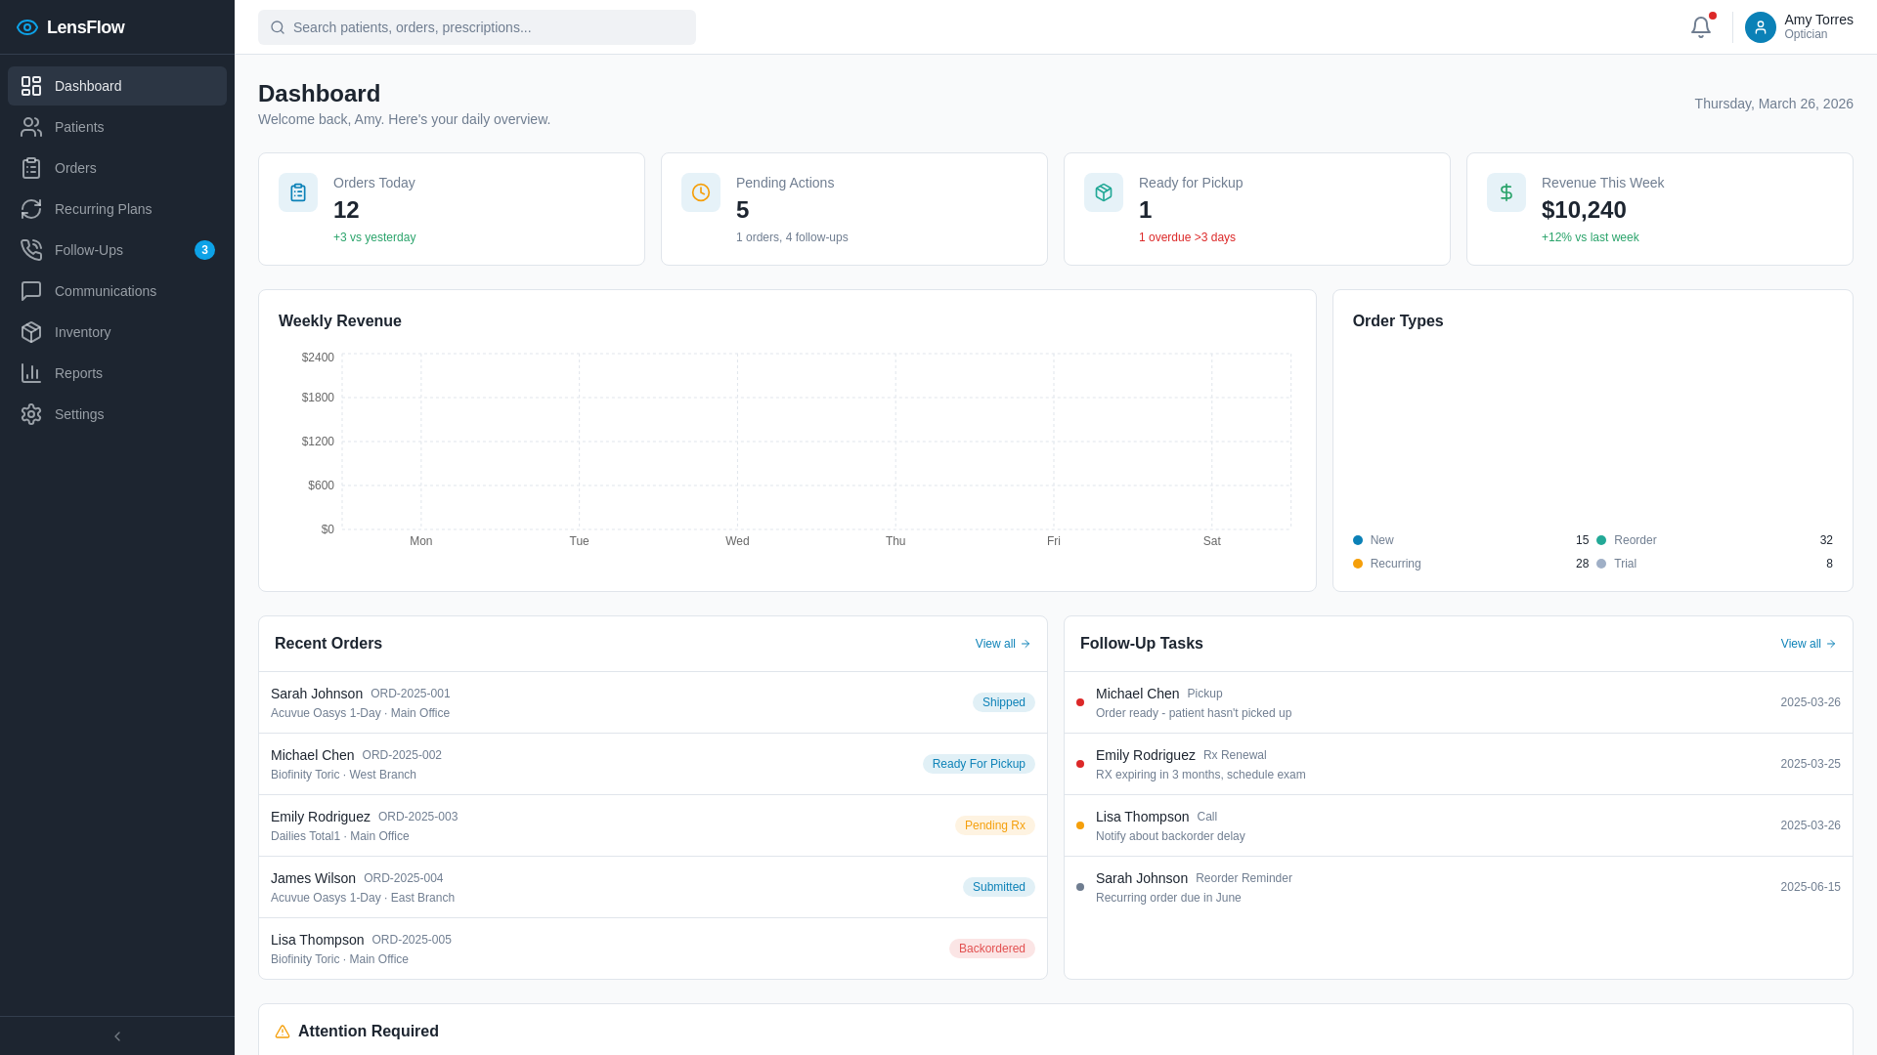Click the Orders Today clipboard card icon
Screen dimensions: 1877x1055
click(x=298, y=192)
